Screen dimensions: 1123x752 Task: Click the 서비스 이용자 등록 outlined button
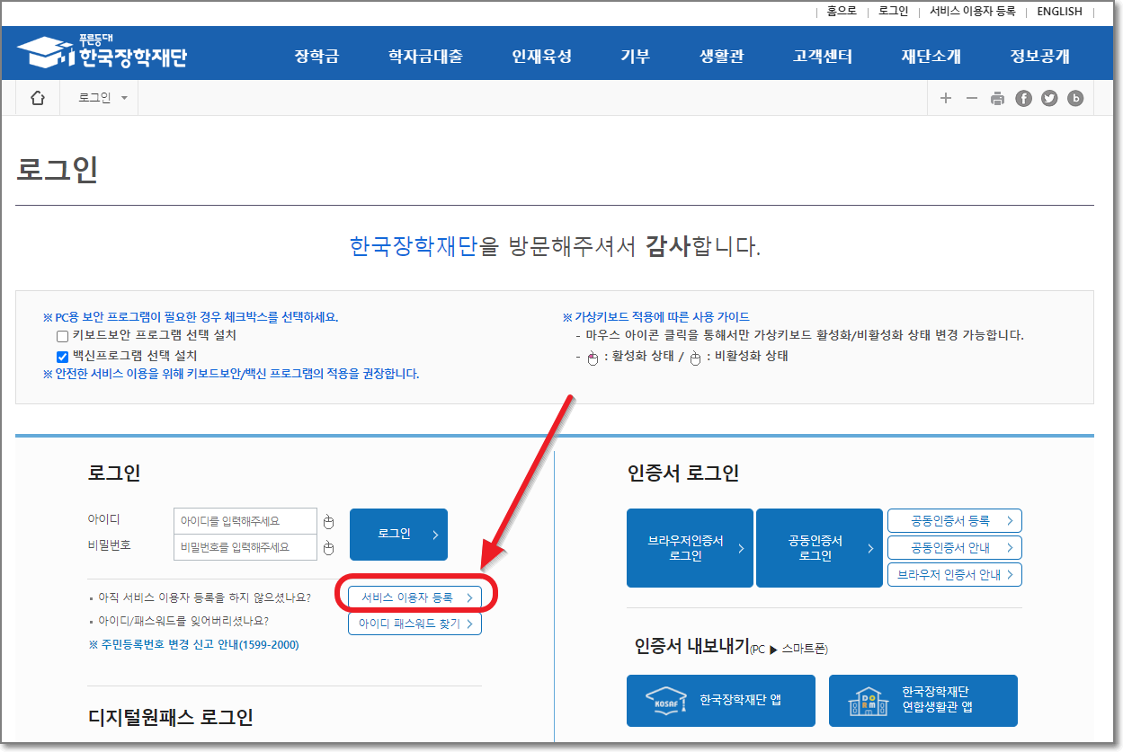[414, 597]
